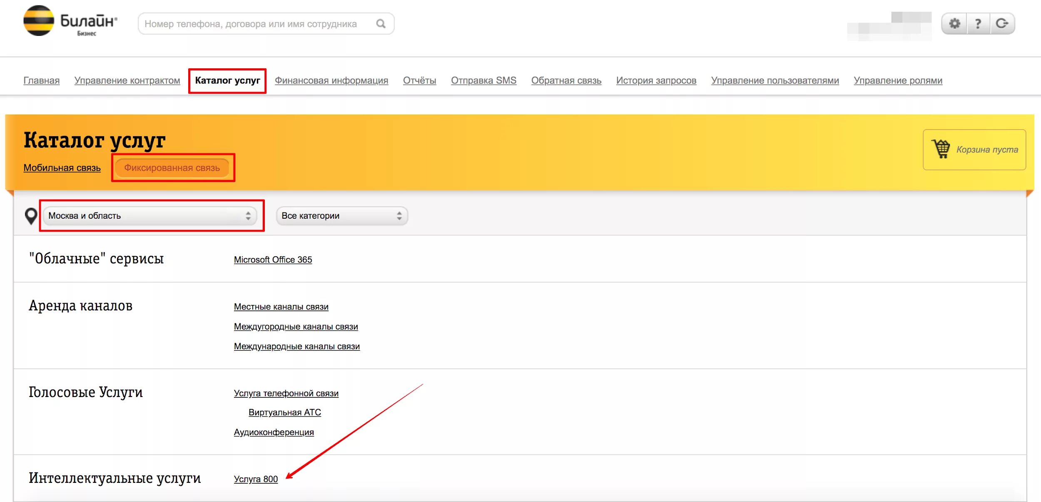Click the Голосовые Услуги category title
The height and width of the screenshot is (502, 1041).
(x=85, y=392)
